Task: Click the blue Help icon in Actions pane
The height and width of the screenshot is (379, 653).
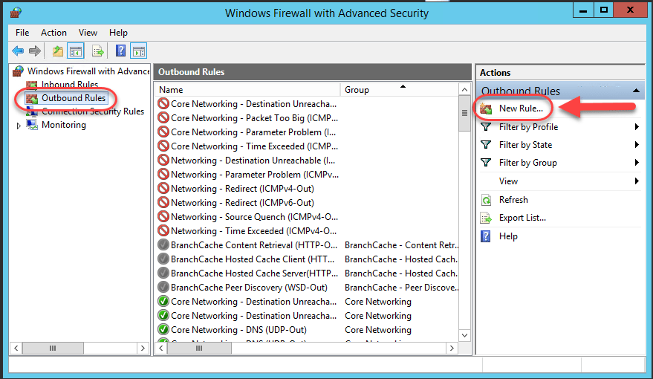Action: coord(486,236)
